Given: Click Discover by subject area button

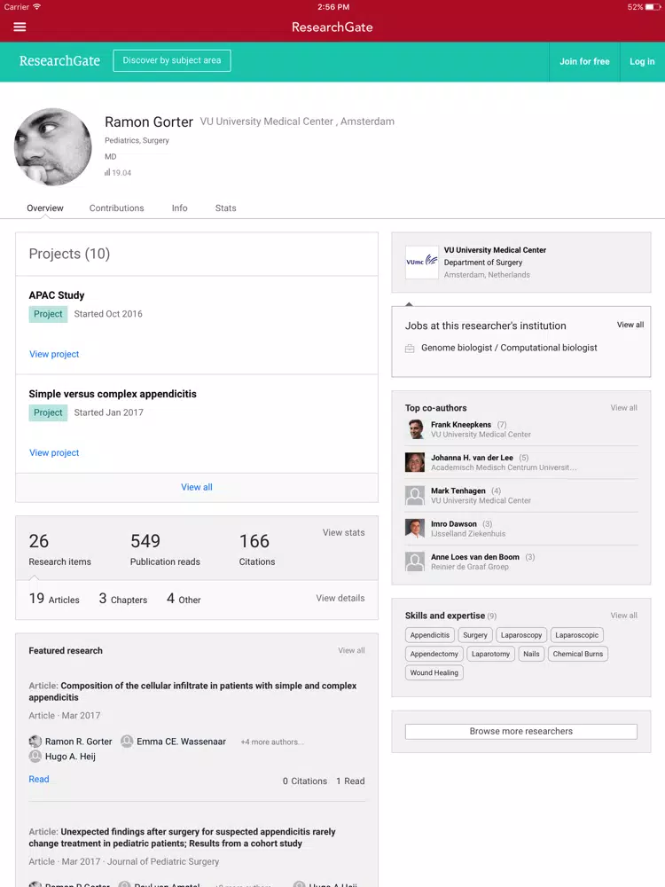Looking at the screenshot, I should click(x=172, y=60).
